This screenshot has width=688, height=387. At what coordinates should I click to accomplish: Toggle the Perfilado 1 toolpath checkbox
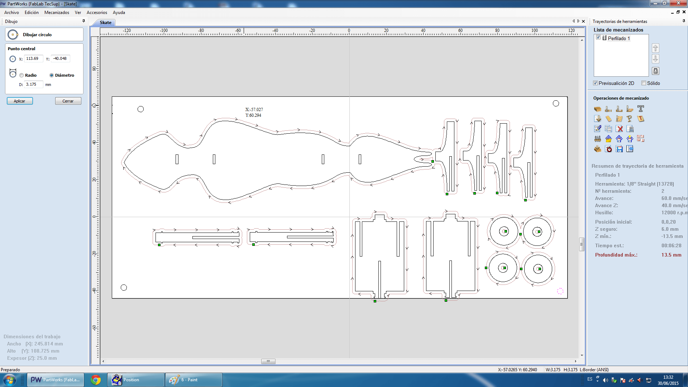(598, 38)
